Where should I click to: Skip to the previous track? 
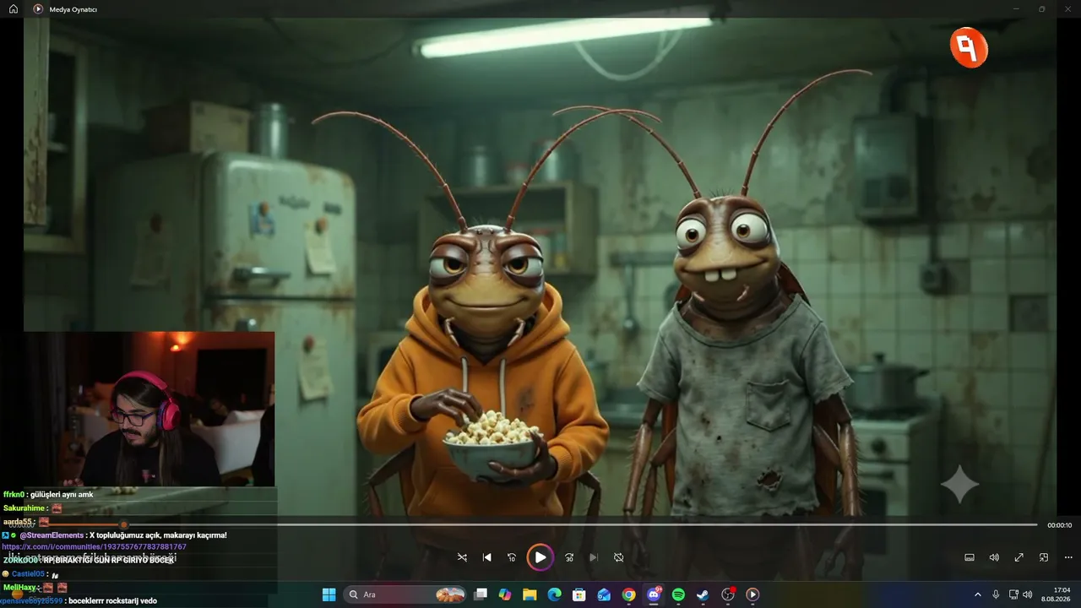pyautogui.click(x=486, y=557)
